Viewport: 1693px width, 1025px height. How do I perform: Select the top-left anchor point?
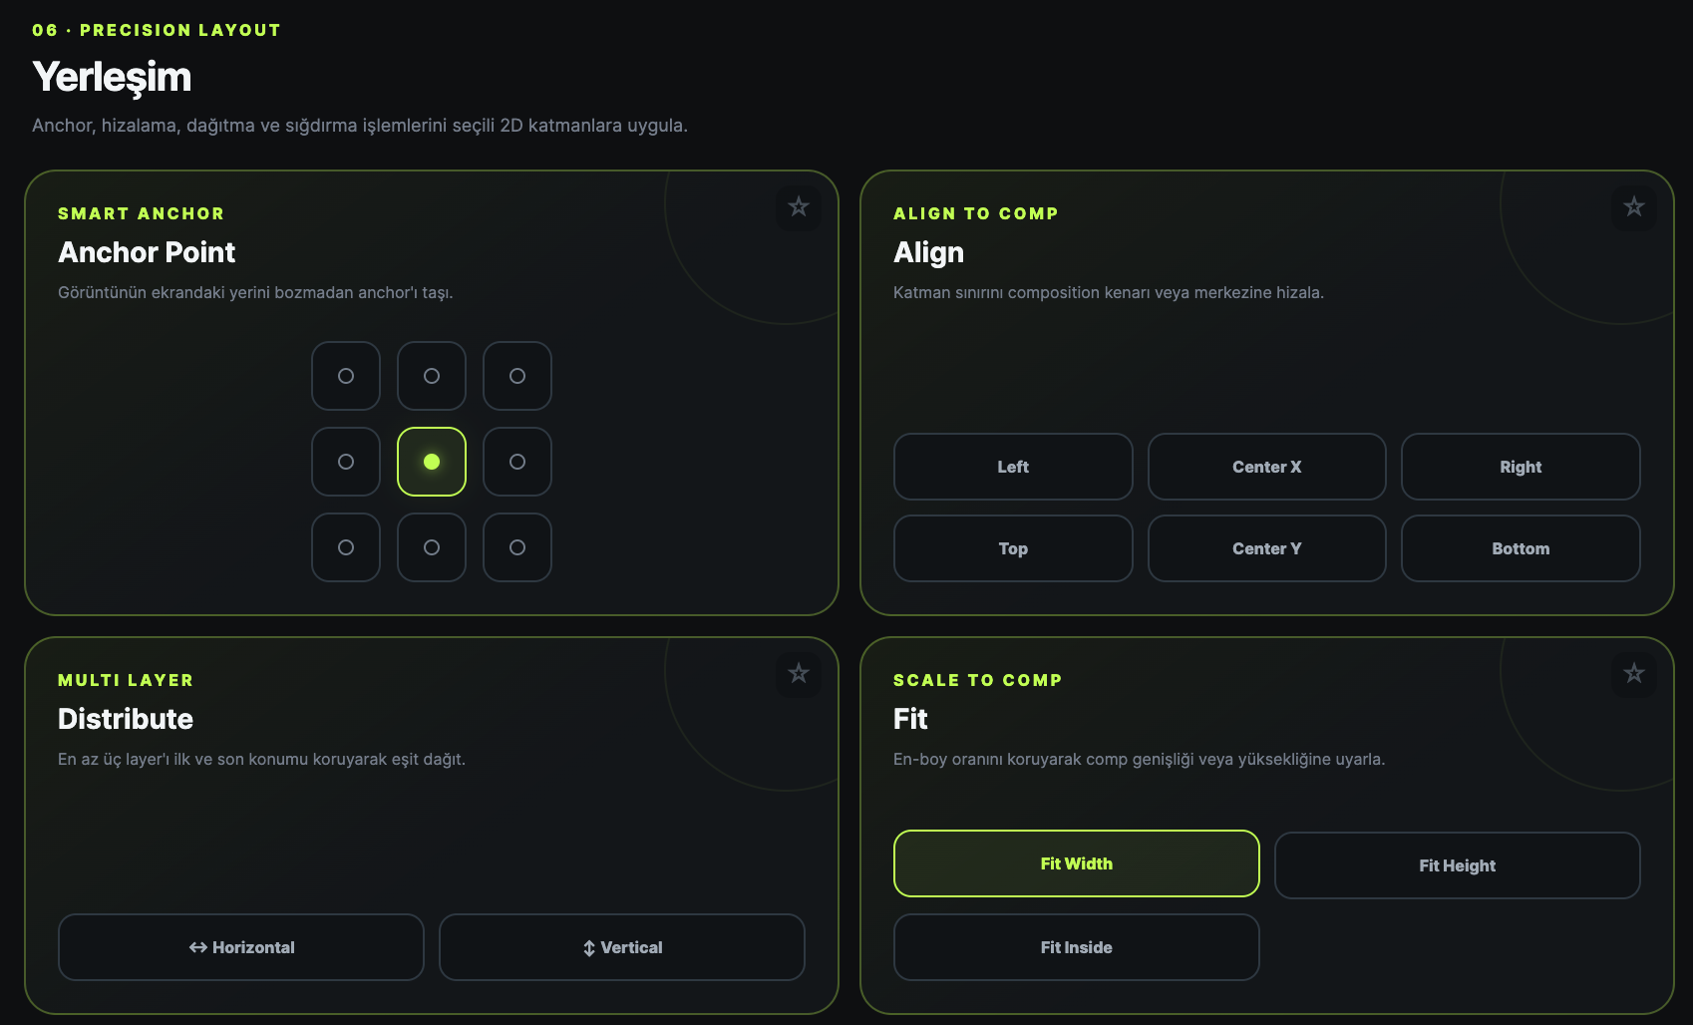(346, 376)
